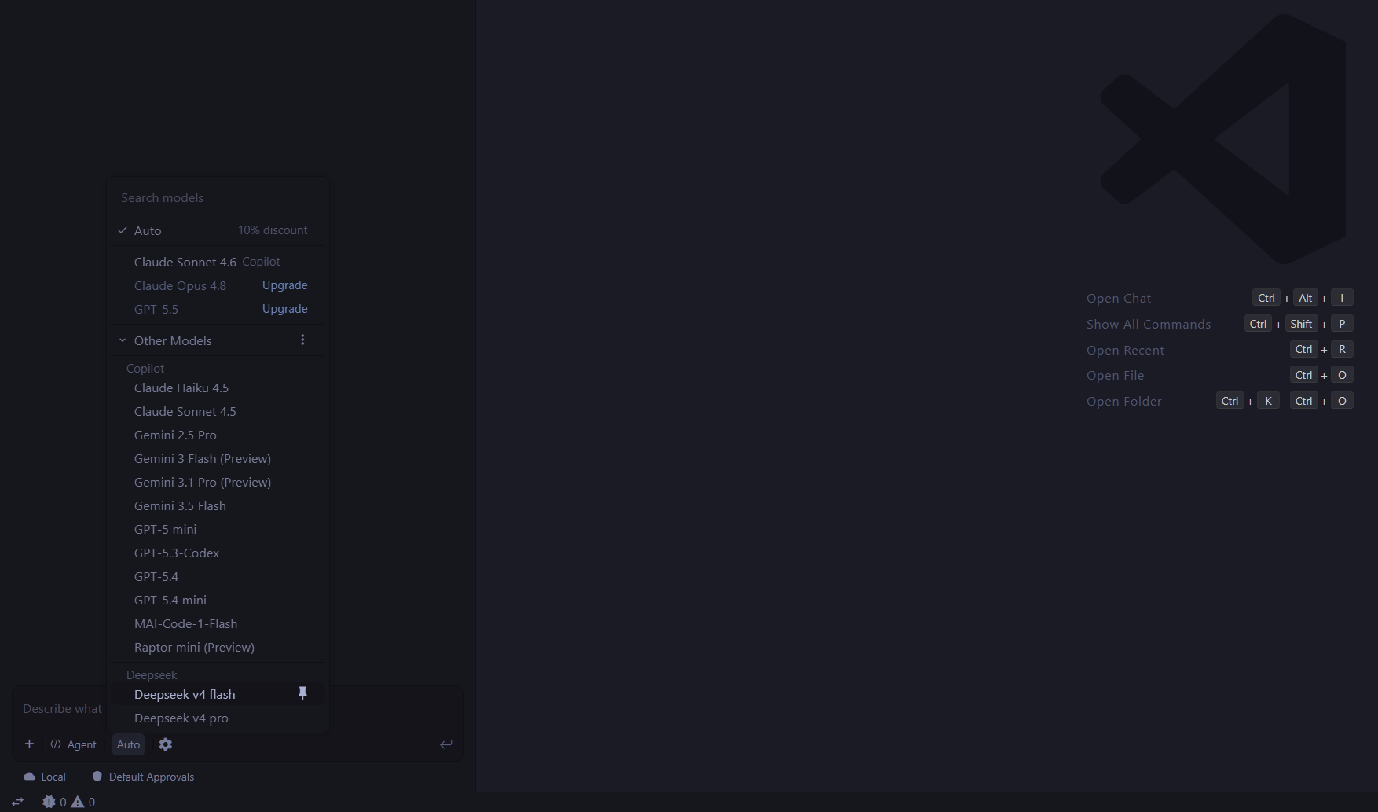
Task: Click the 10% discount text
Action: (273, 230)
